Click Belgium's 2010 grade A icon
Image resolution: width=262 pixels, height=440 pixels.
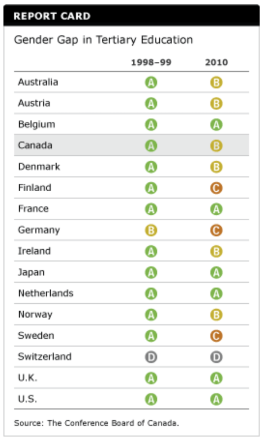216,125
